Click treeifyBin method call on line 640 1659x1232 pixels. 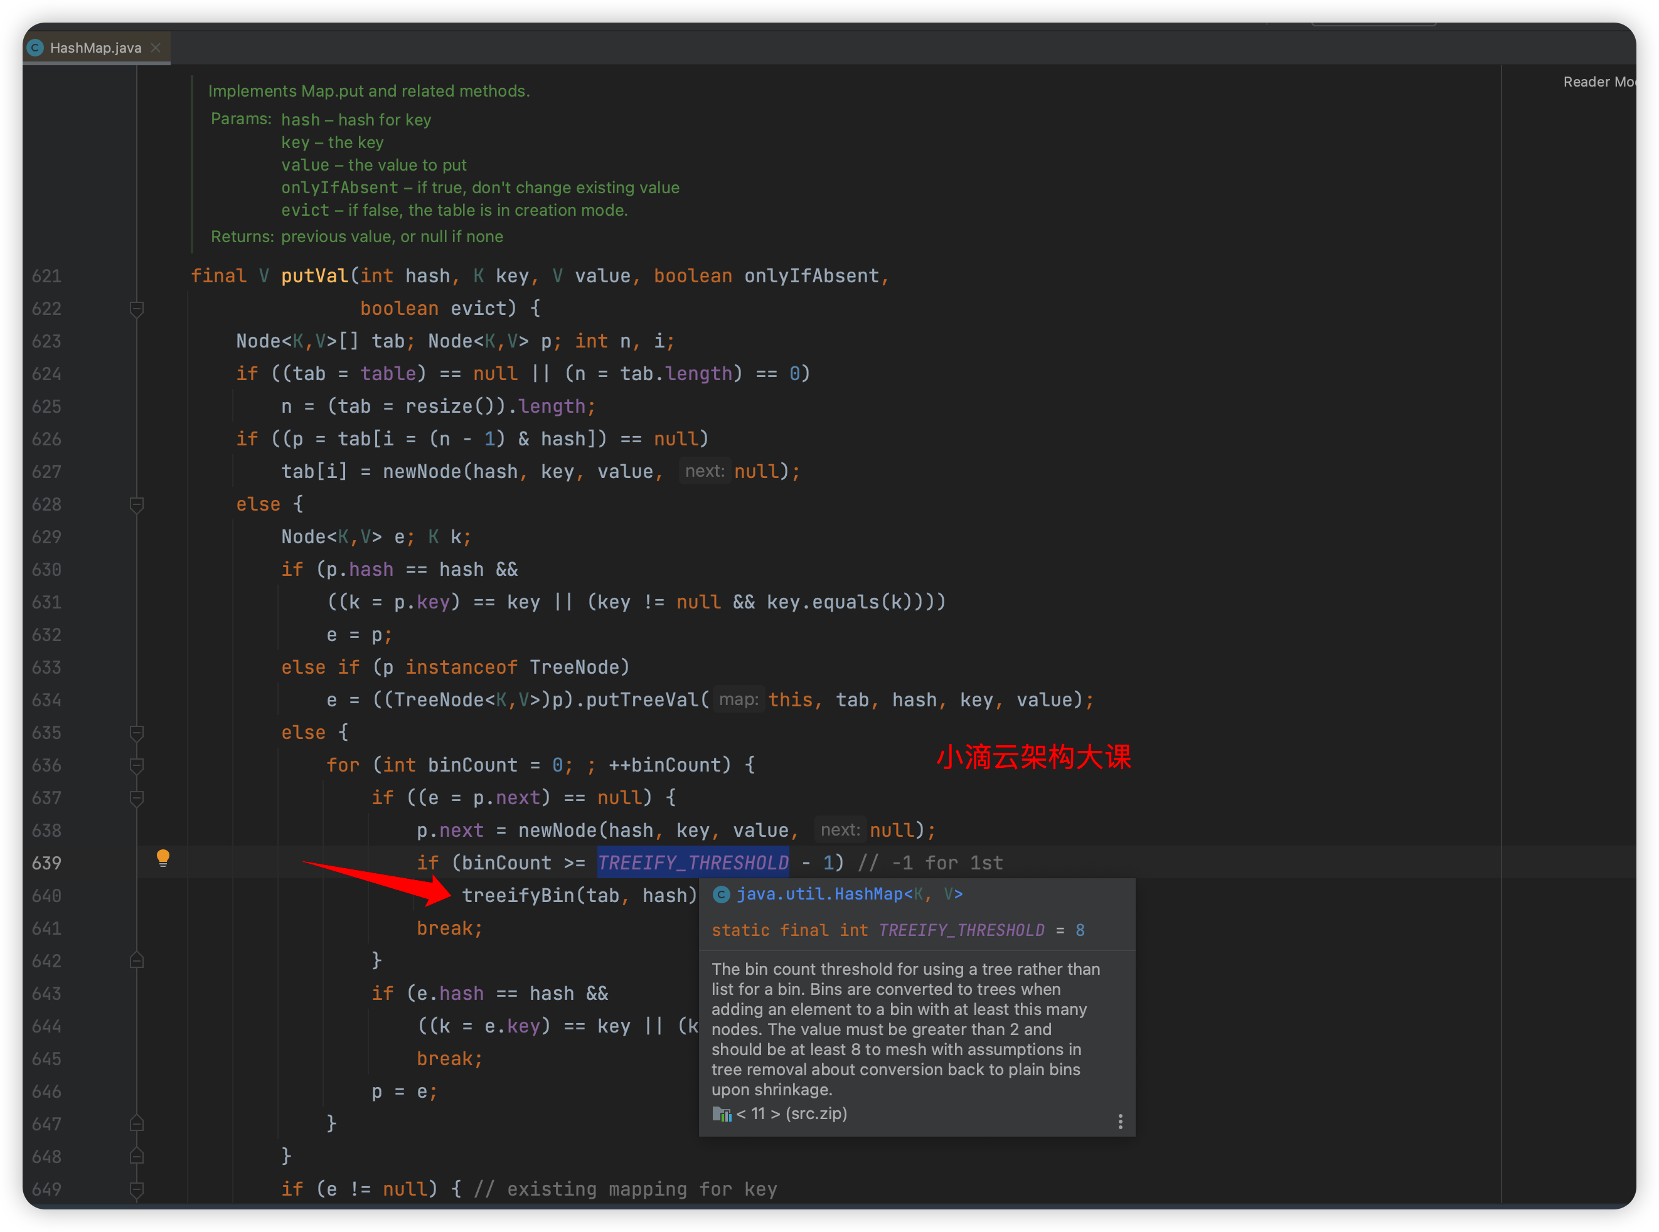pos(518,896)
